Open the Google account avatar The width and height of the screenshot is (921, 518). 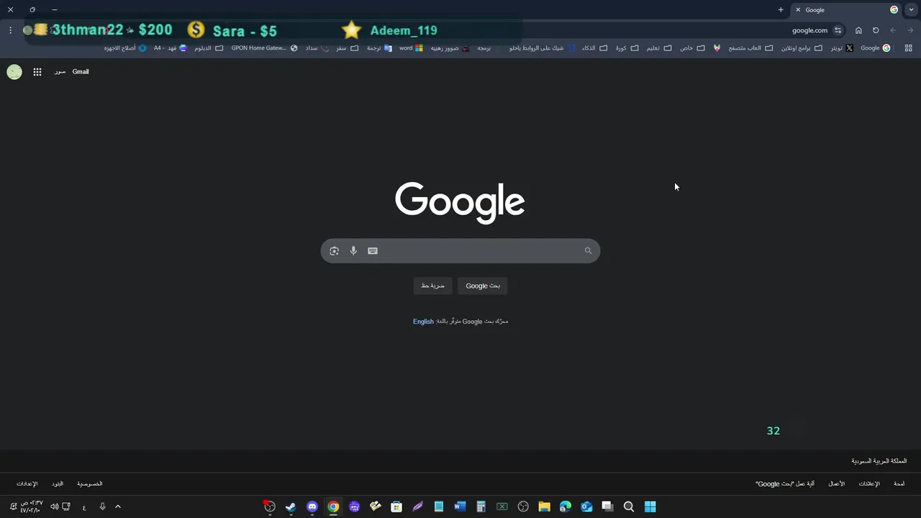coord(14,72)
